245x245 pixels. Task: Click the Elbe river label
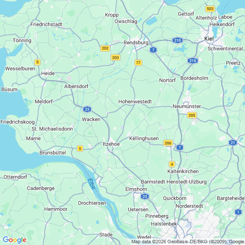(91, 184)
